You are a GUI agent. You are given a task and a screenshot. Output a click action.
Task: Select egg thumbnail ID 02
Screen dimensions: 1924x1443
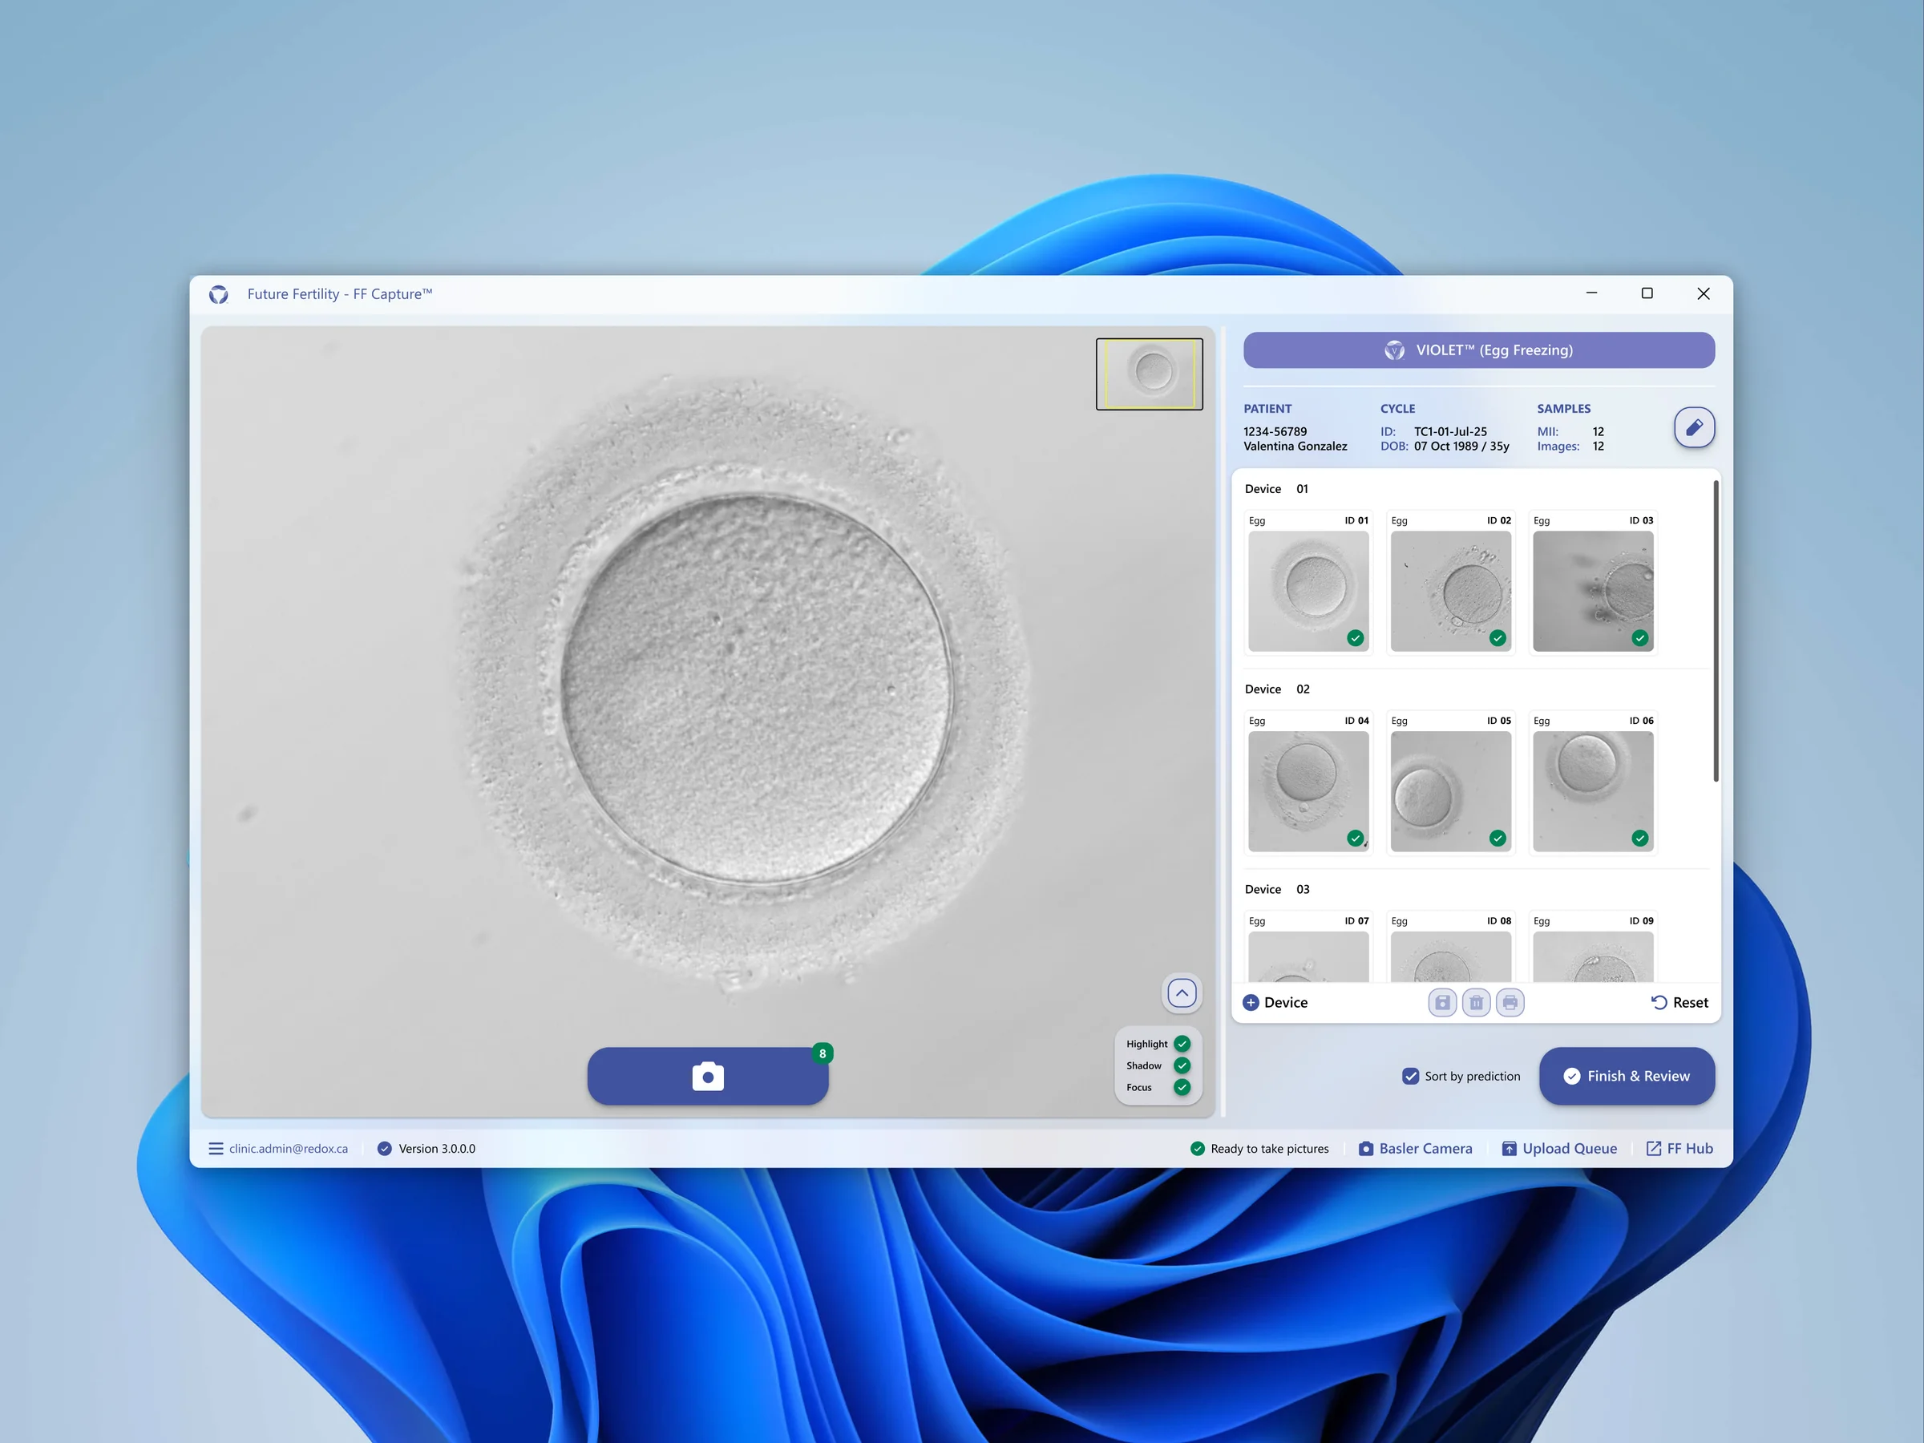1451,592
